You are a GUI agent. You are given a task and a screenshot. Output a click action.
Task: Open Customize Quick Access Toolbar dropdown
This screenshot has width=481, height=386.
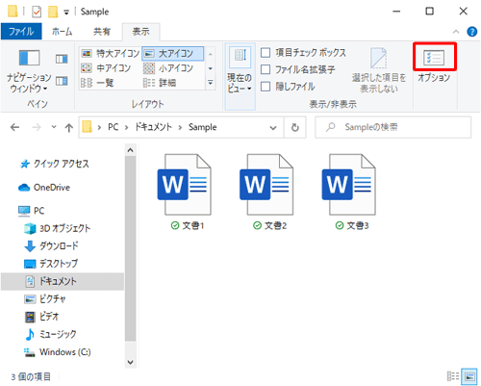pyautogui.click(x=66, y=13)
